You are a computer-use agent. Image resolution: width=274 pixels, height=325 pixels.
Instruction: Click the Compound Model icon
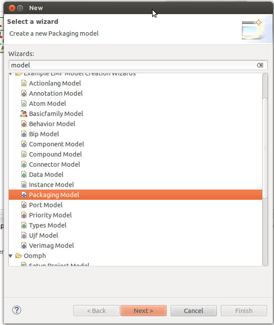click(x=24, y=154)
